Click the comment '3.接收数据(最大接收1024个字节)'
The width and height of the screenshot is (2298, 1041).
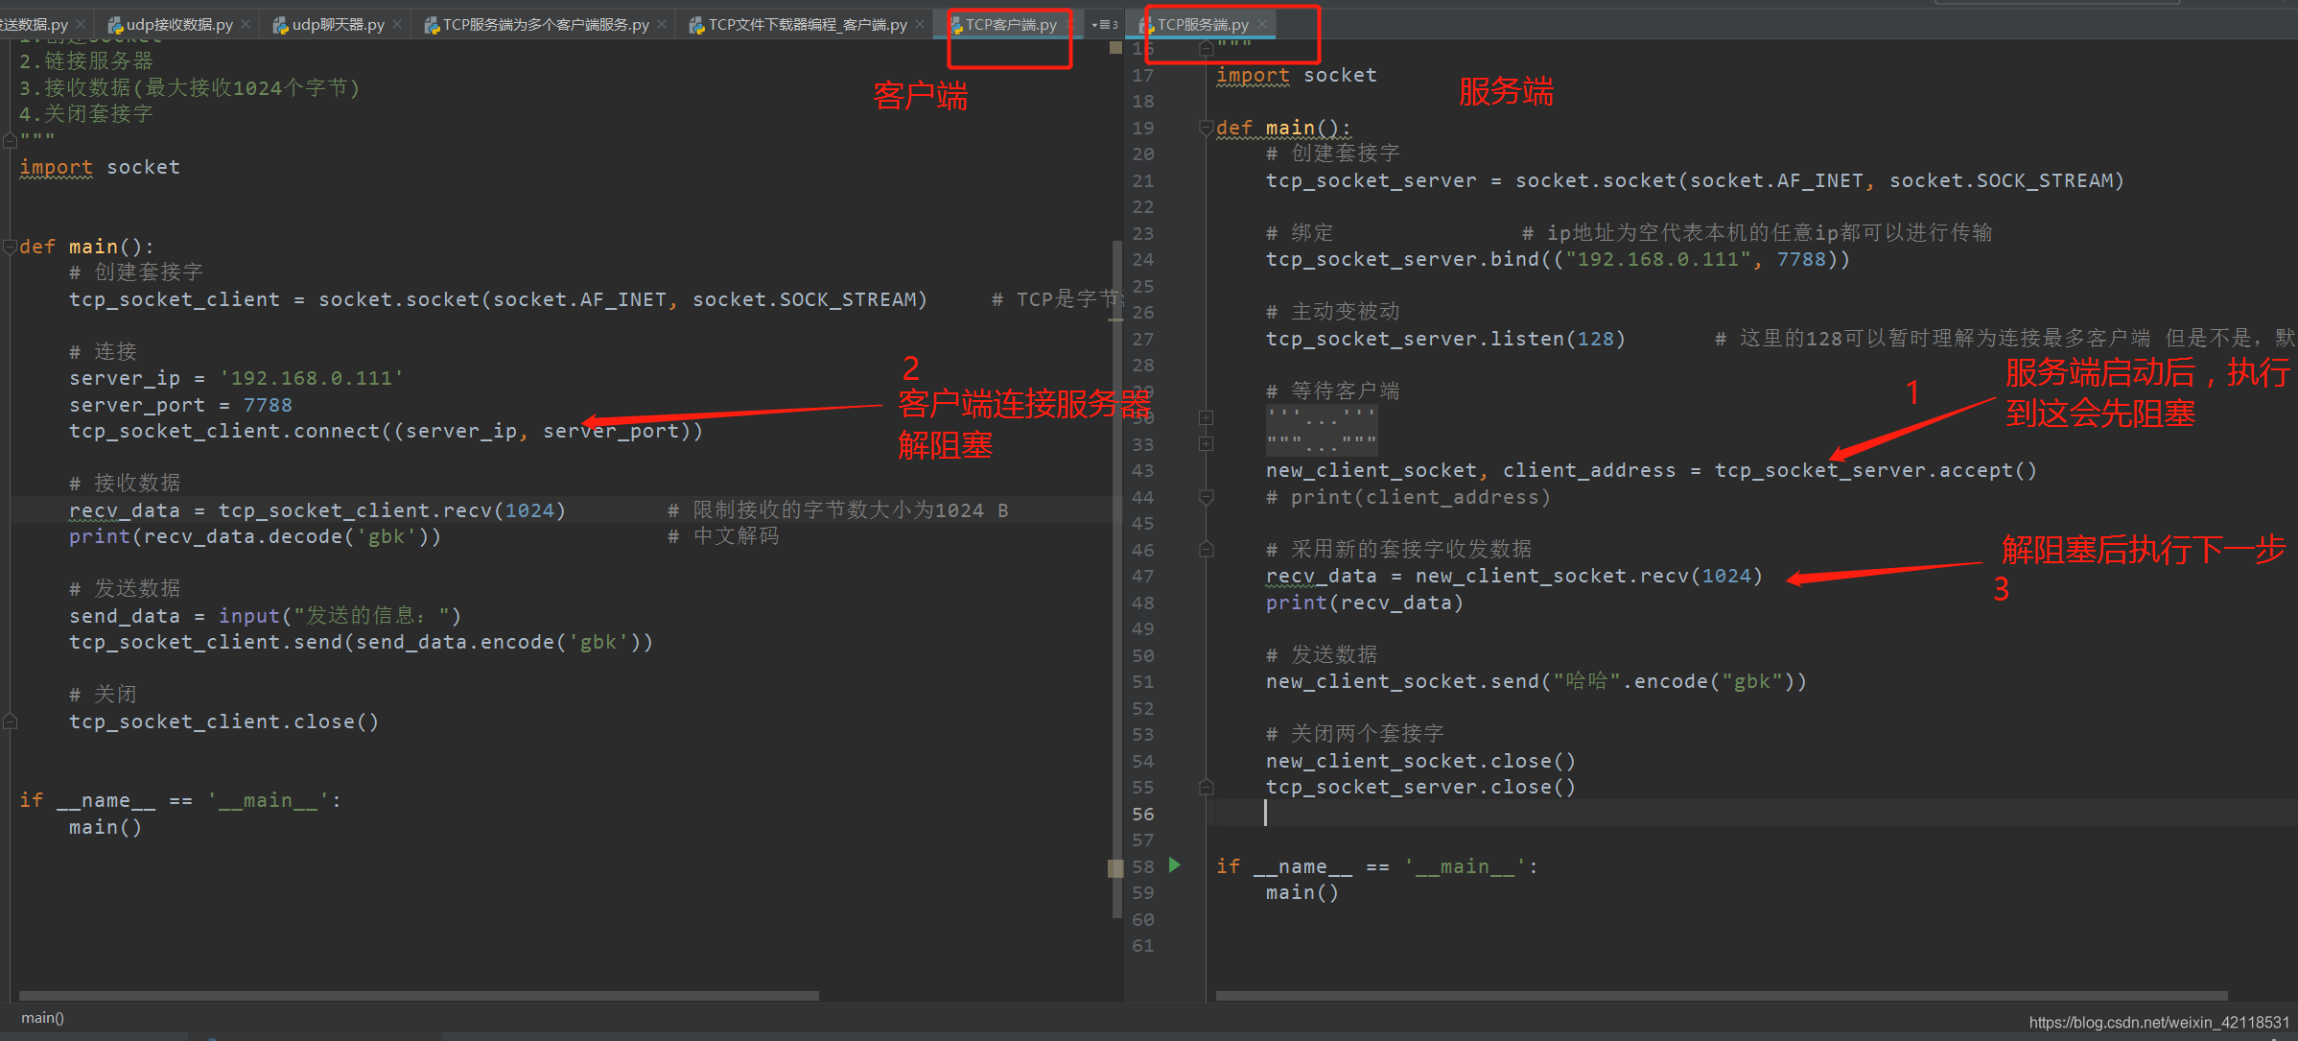[190, 88]
